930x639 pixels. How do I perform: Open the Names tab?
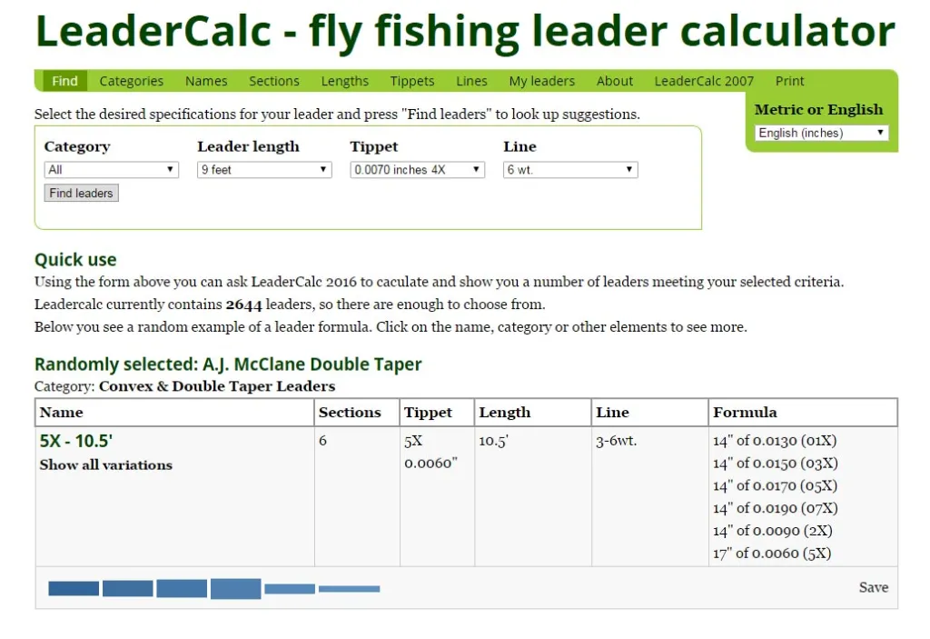[x=206, y=81]
